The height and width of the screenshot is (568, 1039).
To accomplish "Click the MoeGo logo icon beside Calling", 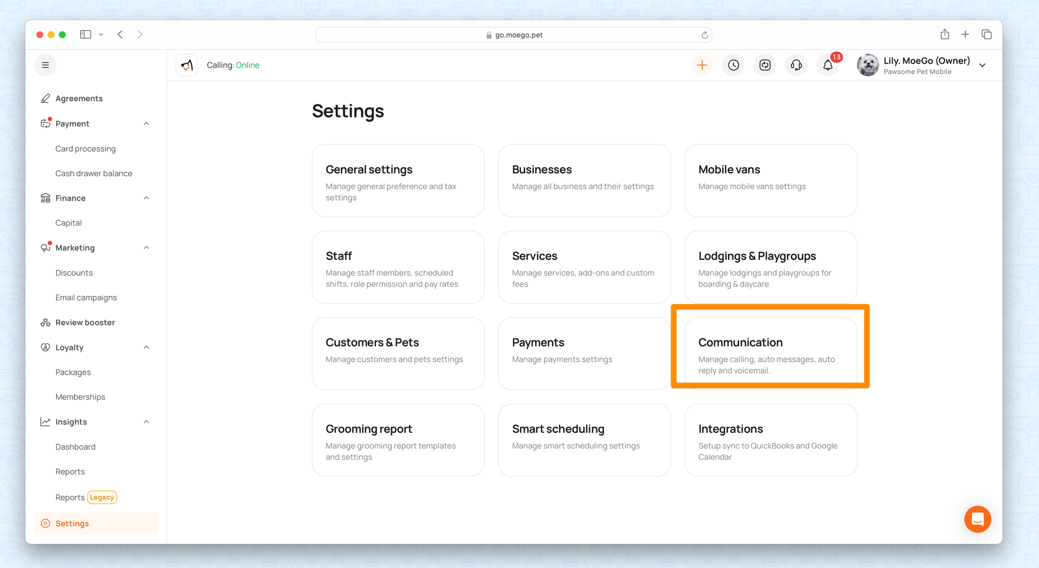I will click(187, 65).
